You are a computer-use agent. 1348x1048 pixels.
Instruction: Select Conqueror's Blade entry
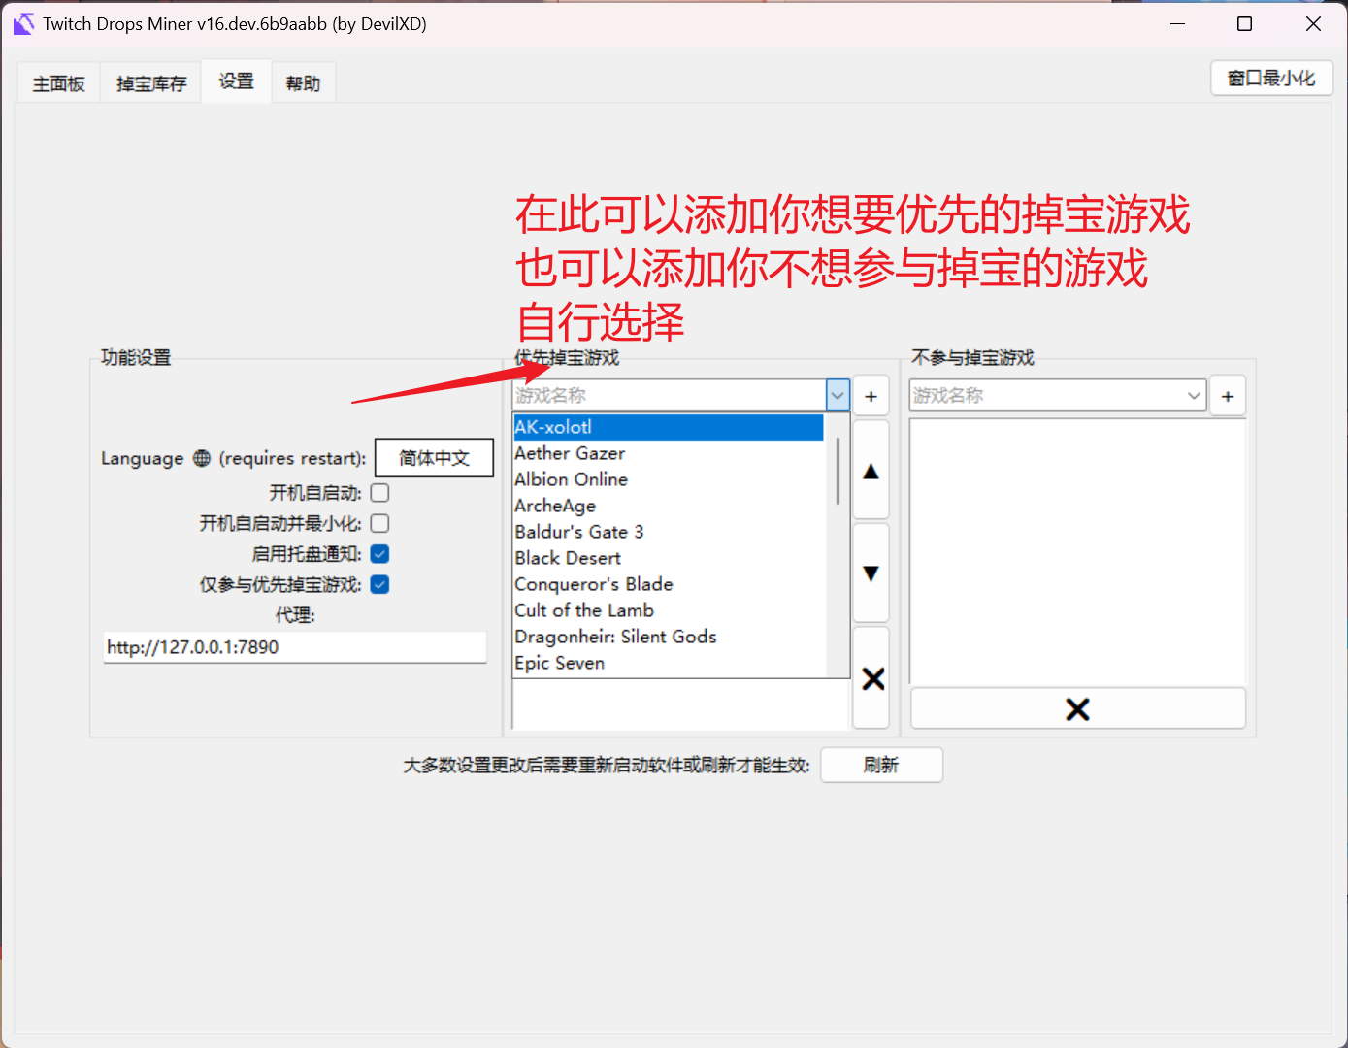click(x=669, y=584)
